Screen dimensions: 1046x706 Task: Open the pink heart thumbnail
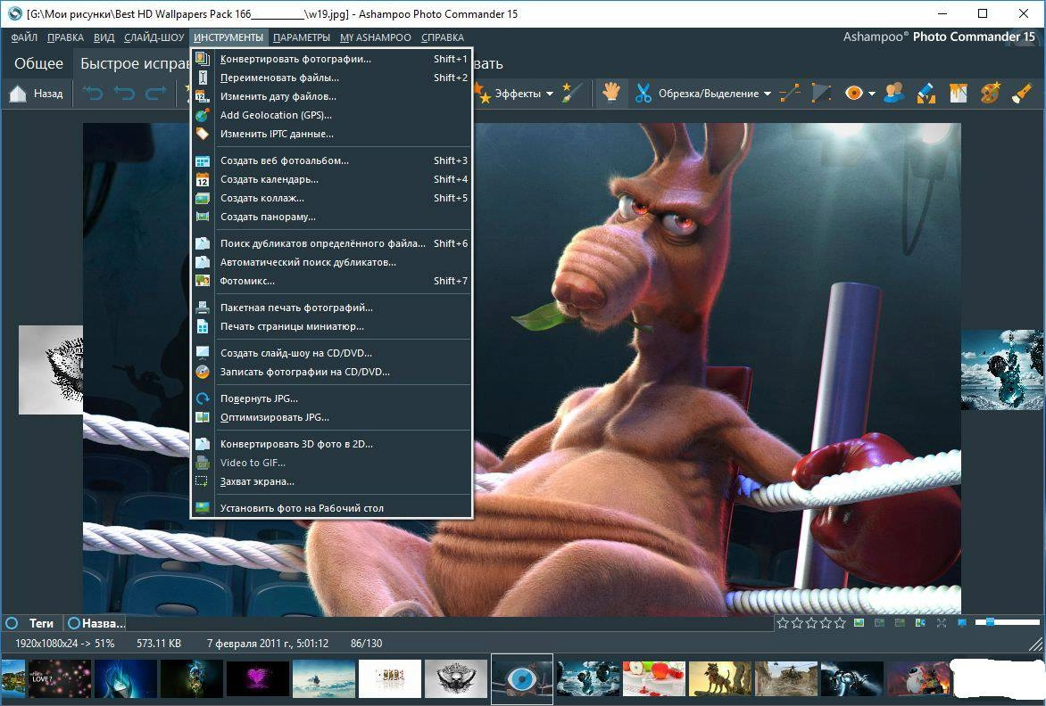tap(258, 678)
